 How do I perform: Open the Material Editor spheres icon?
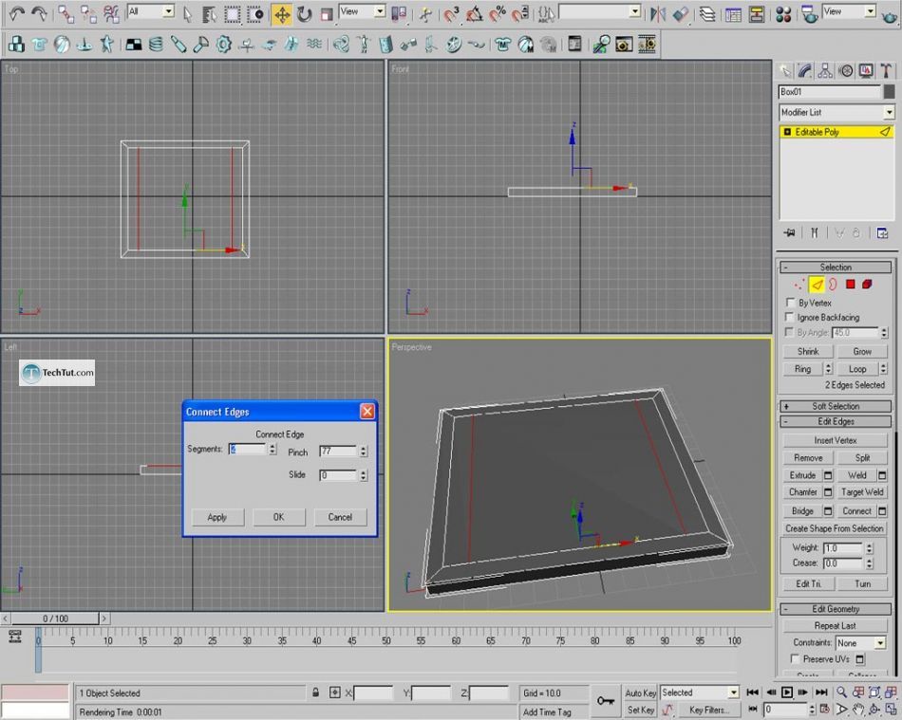783,14
